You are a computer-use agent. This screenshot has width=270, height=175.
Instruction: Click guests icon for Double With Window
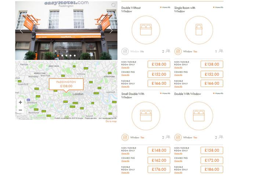[221, 137]
